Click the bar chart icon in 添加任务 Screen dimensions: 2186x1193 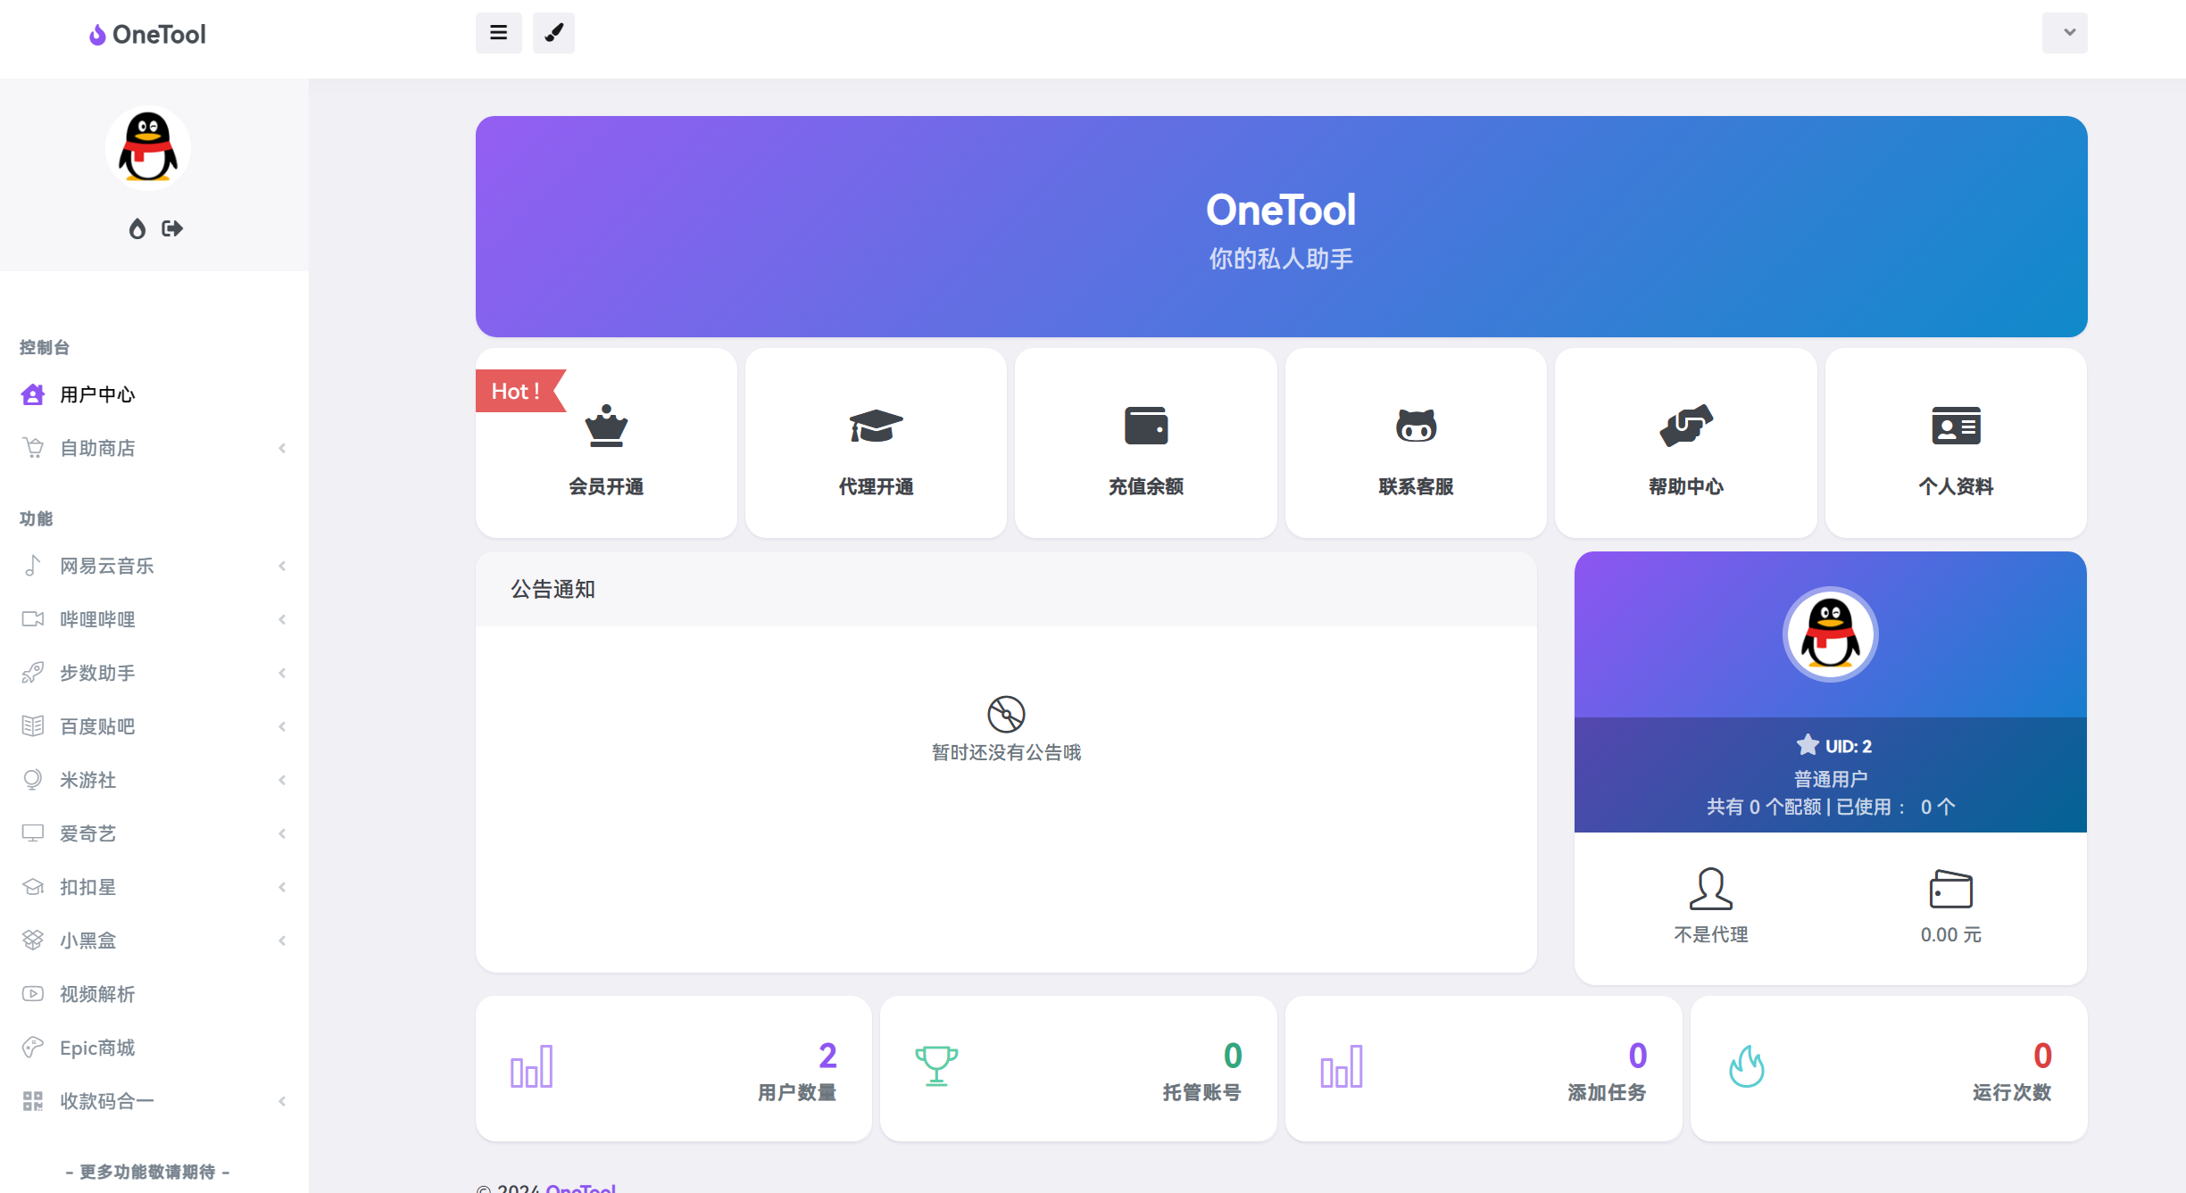1342,1066
